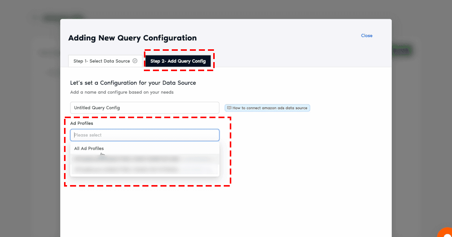
Task: Select the Step 2- Add Query Config tab
Action: [x=178, y=61]
